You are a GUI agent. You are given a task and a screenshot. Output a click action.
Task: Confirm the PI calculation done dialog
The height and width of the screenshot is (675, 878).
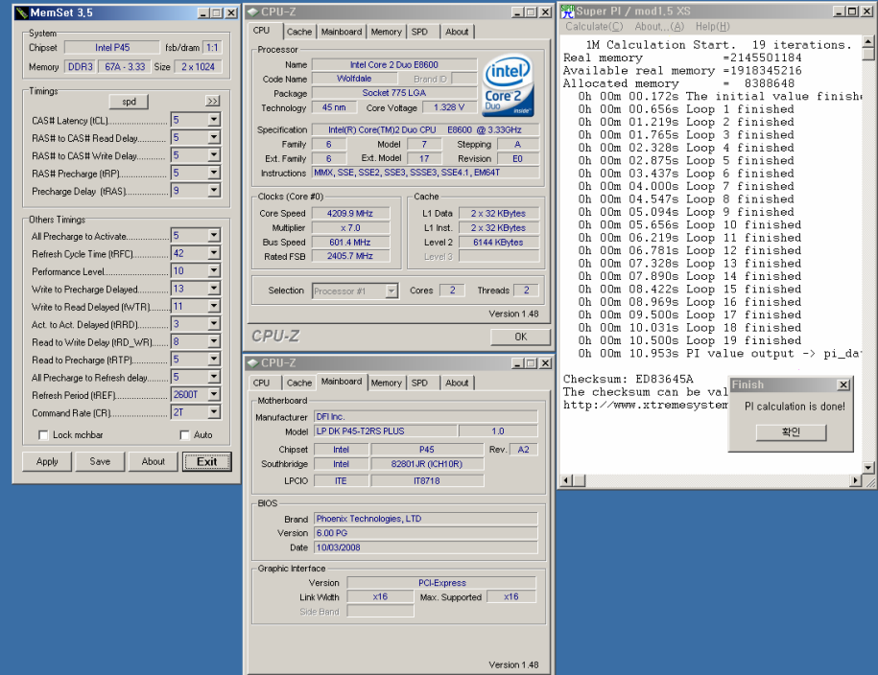pos(791,432)
